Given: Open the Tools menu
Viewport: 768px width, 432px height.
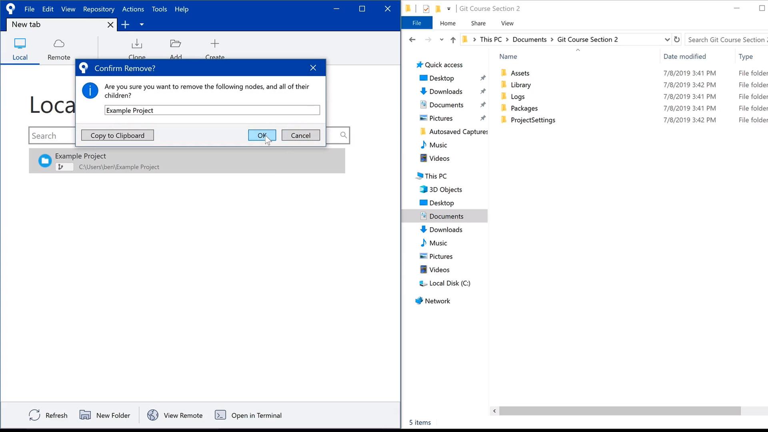Looking at the screenshot, I should pyautogui.click(x=159, y=9).
